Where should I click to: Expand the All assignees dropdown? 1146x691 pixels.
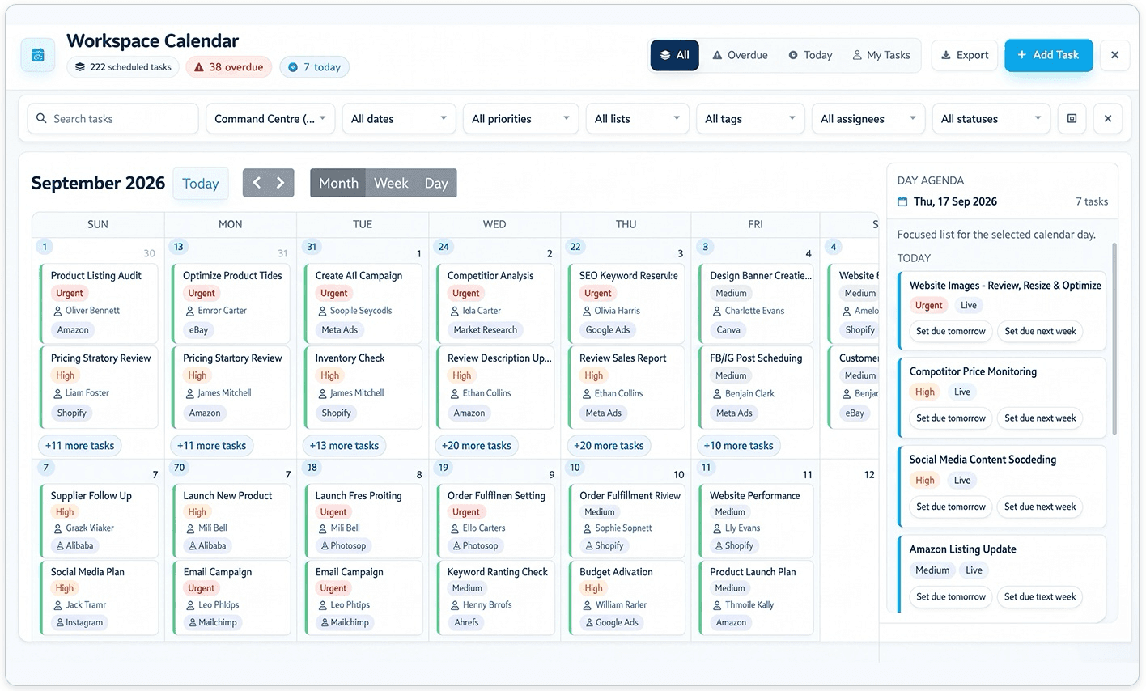[x=868, y=118]
